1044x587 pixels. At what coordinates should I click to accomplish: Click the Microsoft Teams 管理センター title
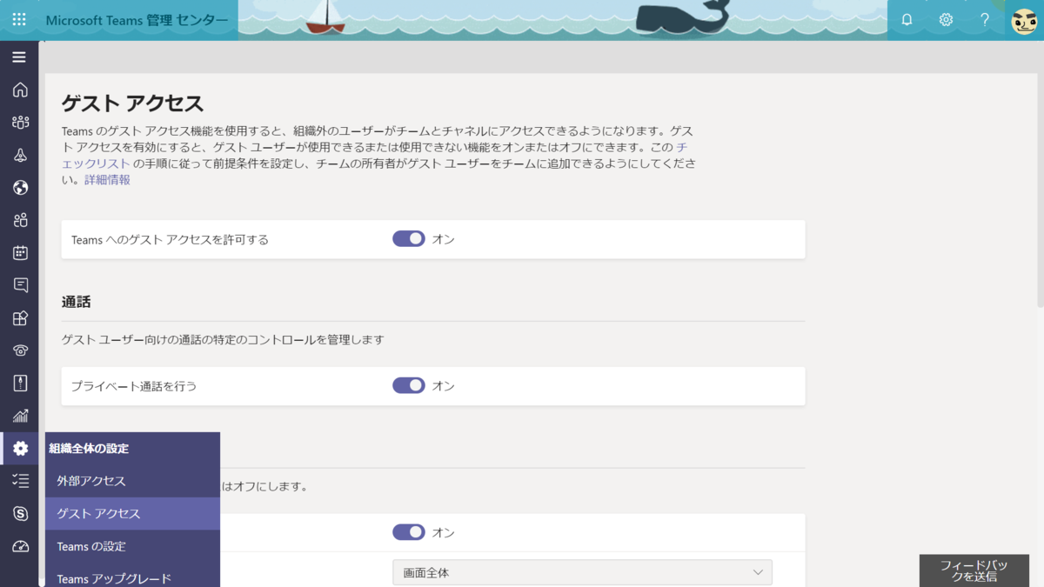(x=137, y=20)
